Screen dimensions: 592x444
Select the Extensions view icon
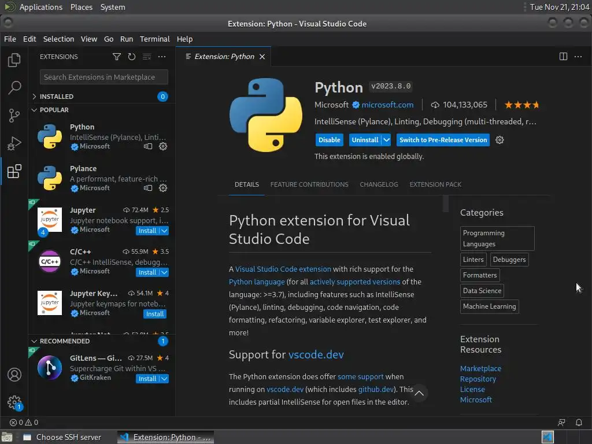[x=14, y=171]
